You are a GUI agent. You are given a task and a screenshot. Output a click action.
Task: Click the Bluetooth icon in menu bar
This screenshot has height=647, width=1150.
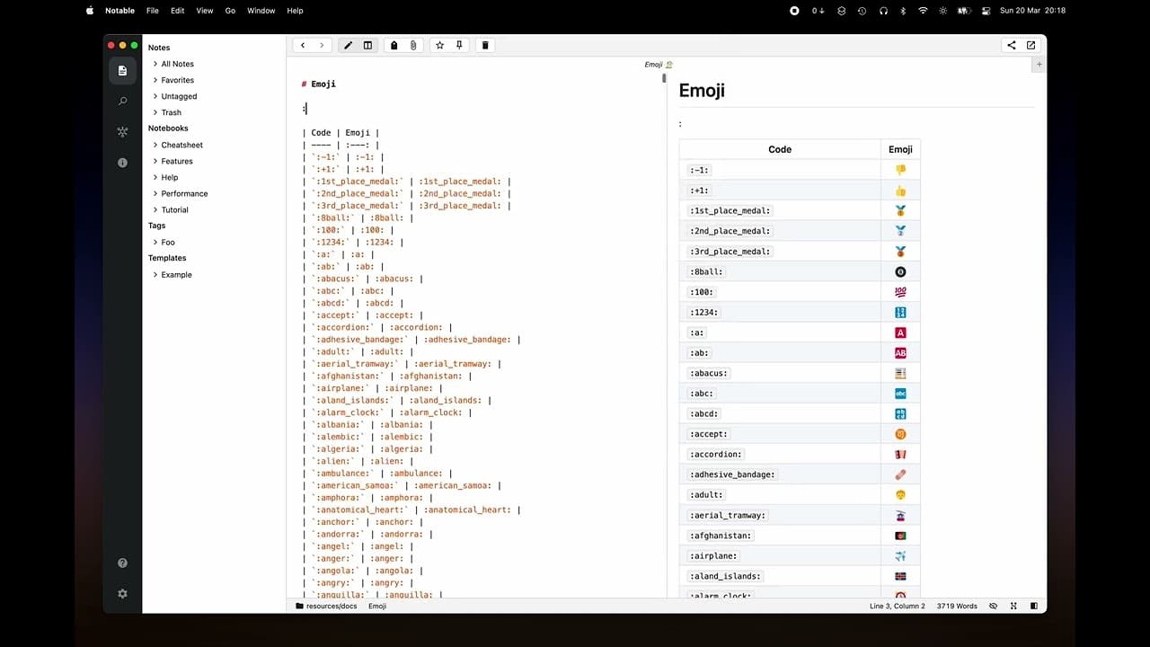[x=903, y=11]
